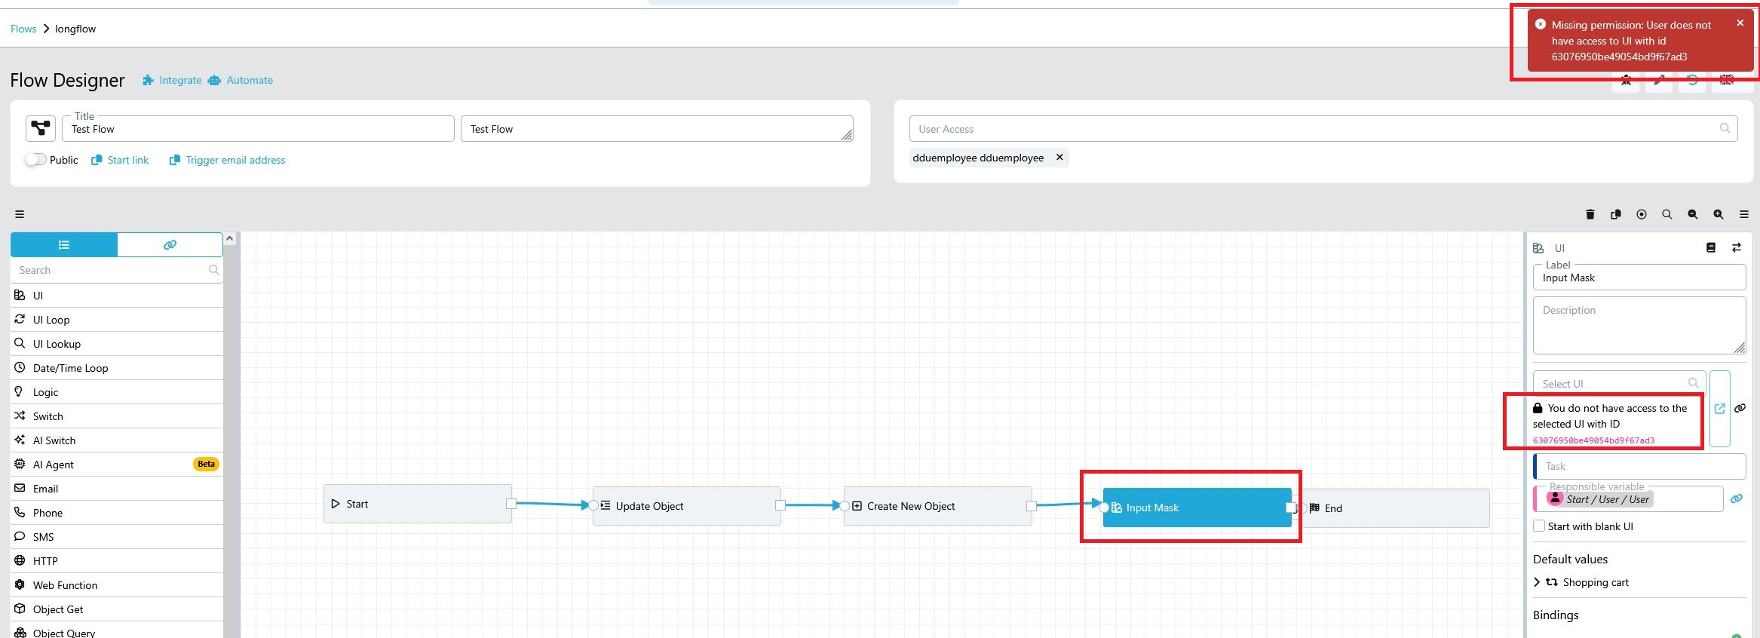
Task: Select the UI node type
Action: 117,296
